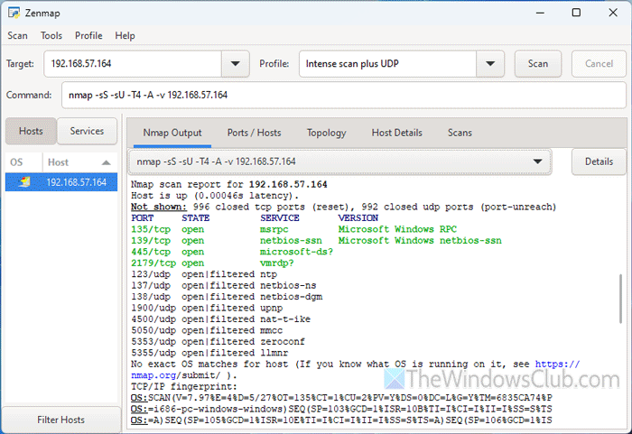The height and width of the screenshot is (434, 632).
Task: Sort by the Host column header
Action: point(79,162)
